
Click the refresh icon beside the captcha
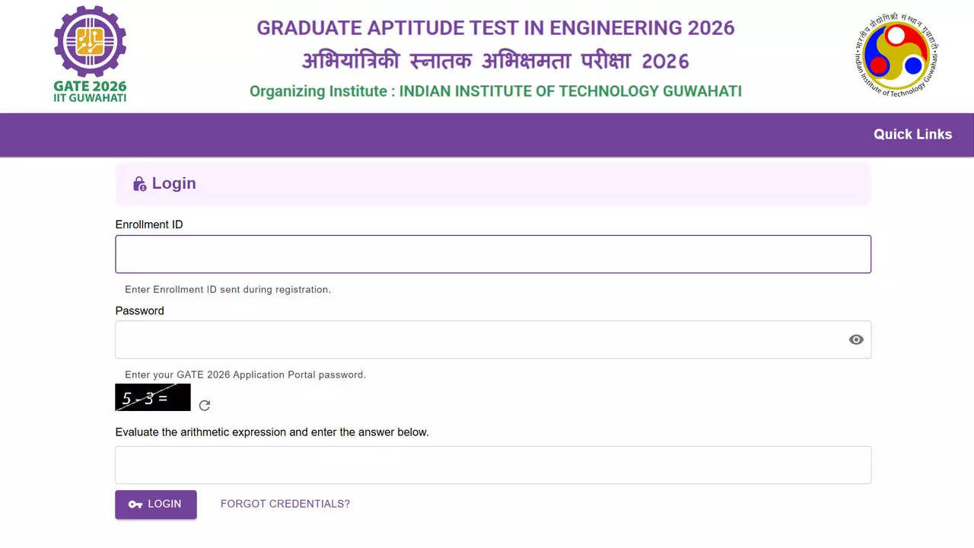[204, 405]
